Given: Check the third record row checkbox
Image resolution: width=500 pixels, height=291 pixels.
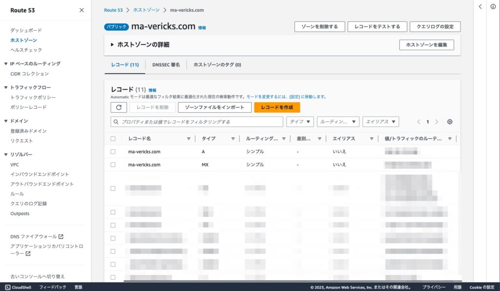Looking at the screenshot, I should click(x=113, y=188).
